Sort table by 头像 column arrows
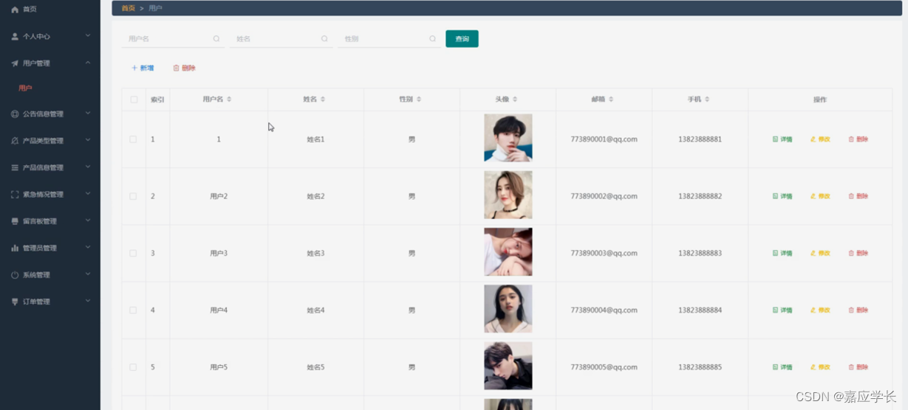908x410 pixels. [515, 100]
